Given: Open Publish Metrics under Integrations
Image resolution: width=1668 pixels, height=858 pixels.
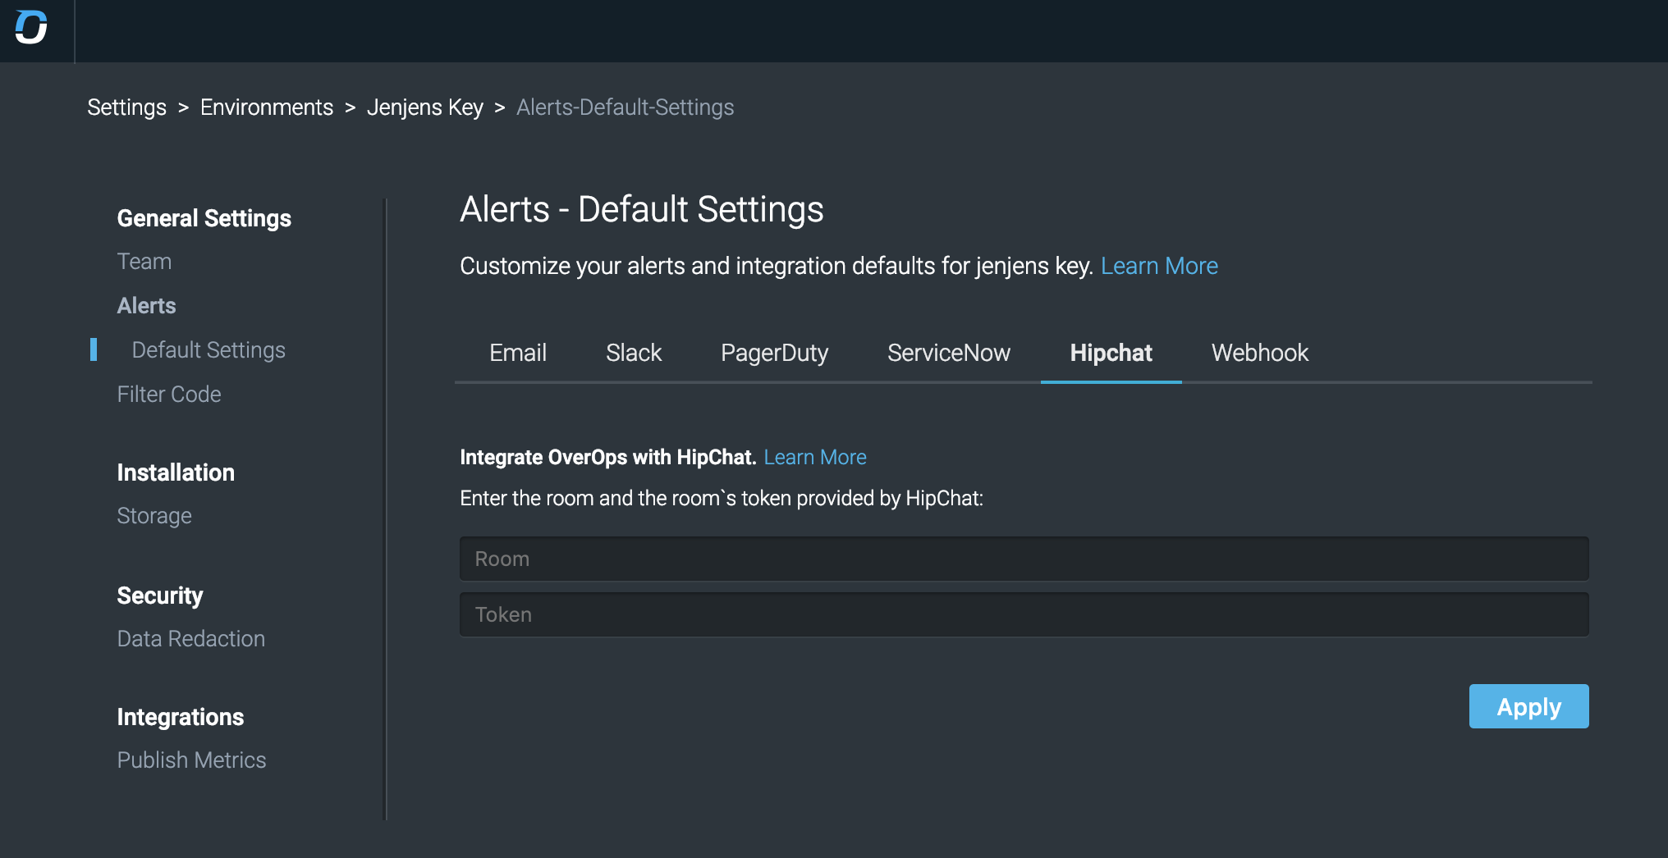Looking at the screenshot, I should 192,760.
